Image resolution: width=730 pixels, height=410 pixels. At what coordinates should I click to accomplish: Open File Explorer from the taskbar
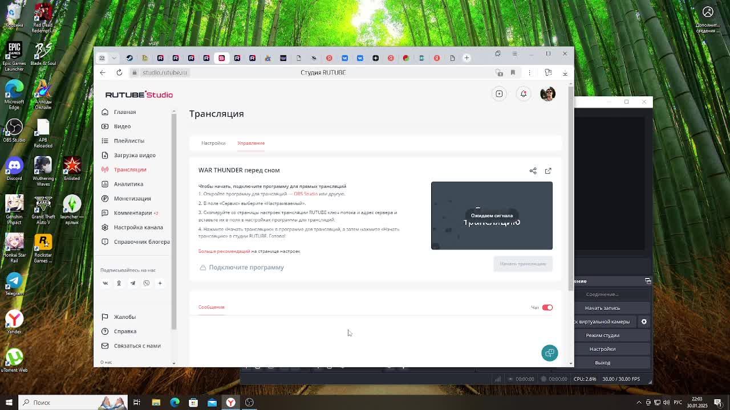tap(156, 403)
